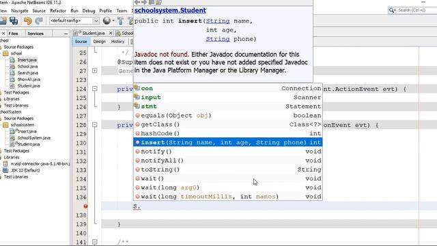
Task: Choose stmt Statement completion item
Action: point(227,107)
